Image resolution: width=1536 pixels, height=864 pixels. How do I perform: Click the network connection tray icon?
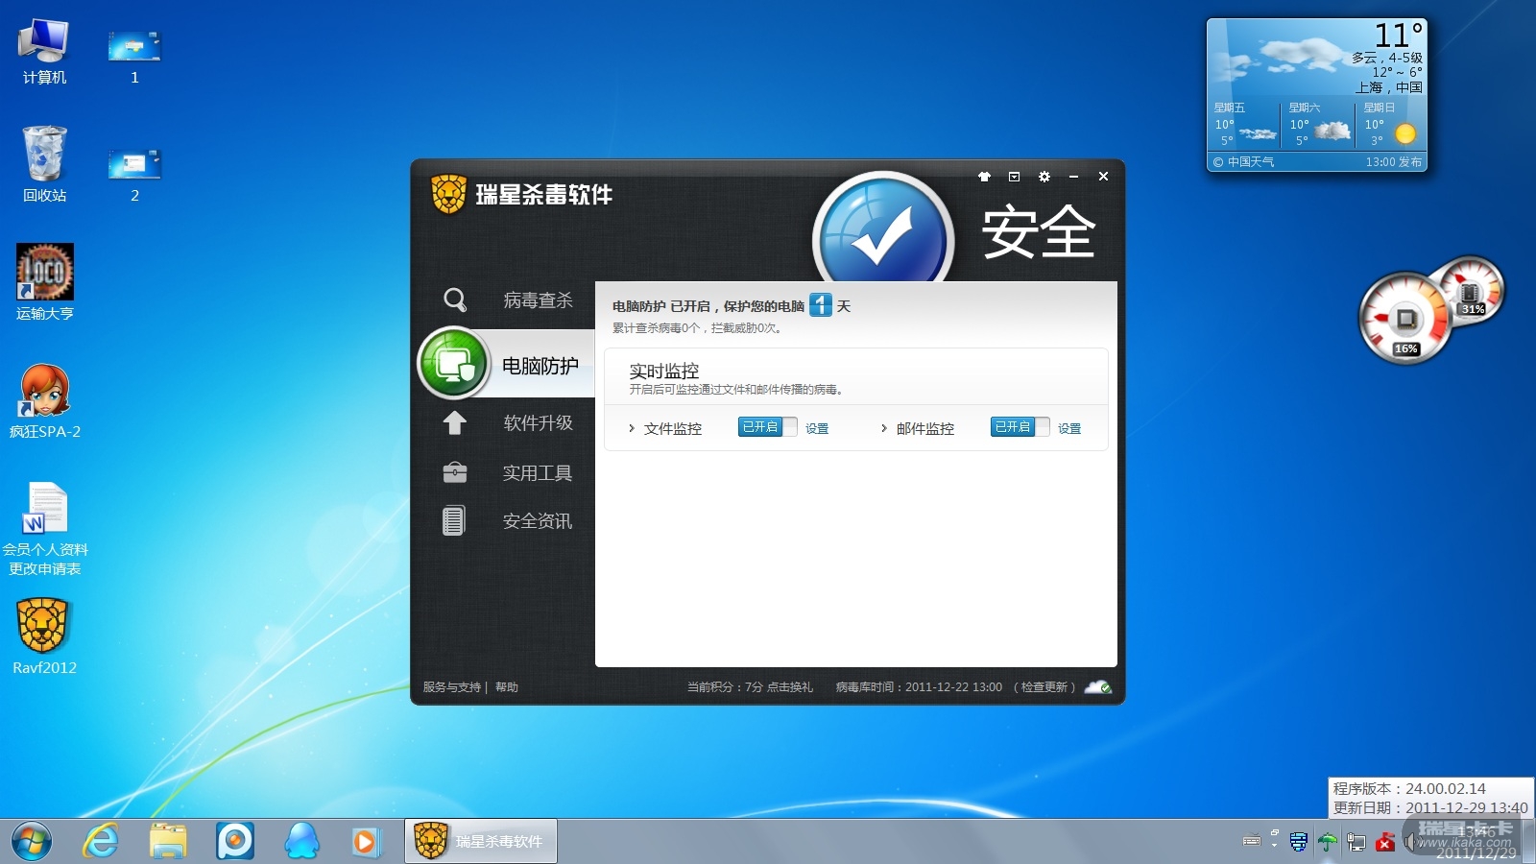point(1356,842)
